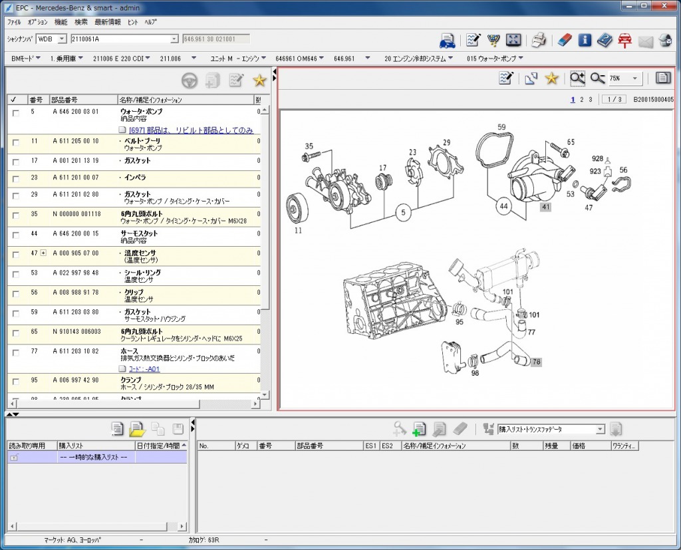Screen dimensions: 681x550
Task: Open the 最新情報 menu
Action: pyautogui.click(x=108, y=22)
